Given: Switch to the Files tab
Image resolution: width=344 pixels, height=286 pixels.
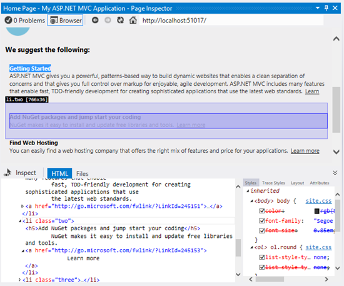Looking at the screenshot, I should pos(83,174).
